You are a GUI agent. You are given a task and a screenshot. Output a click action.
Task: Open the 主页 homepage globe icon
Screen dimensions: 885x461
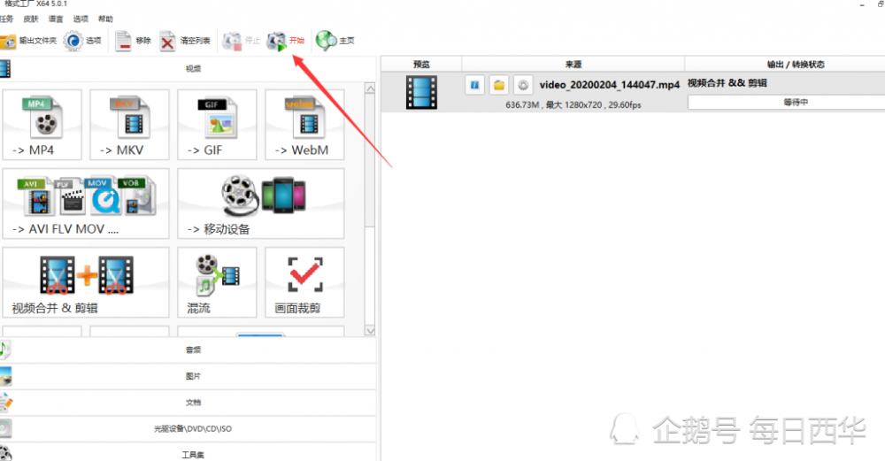point(335,41)
